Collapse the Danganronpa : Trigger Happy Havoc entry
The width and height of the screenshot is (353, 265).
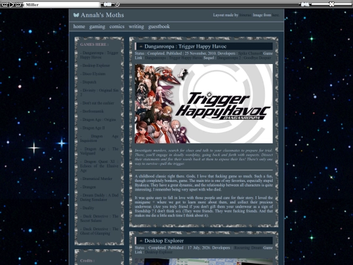(141, 46)
